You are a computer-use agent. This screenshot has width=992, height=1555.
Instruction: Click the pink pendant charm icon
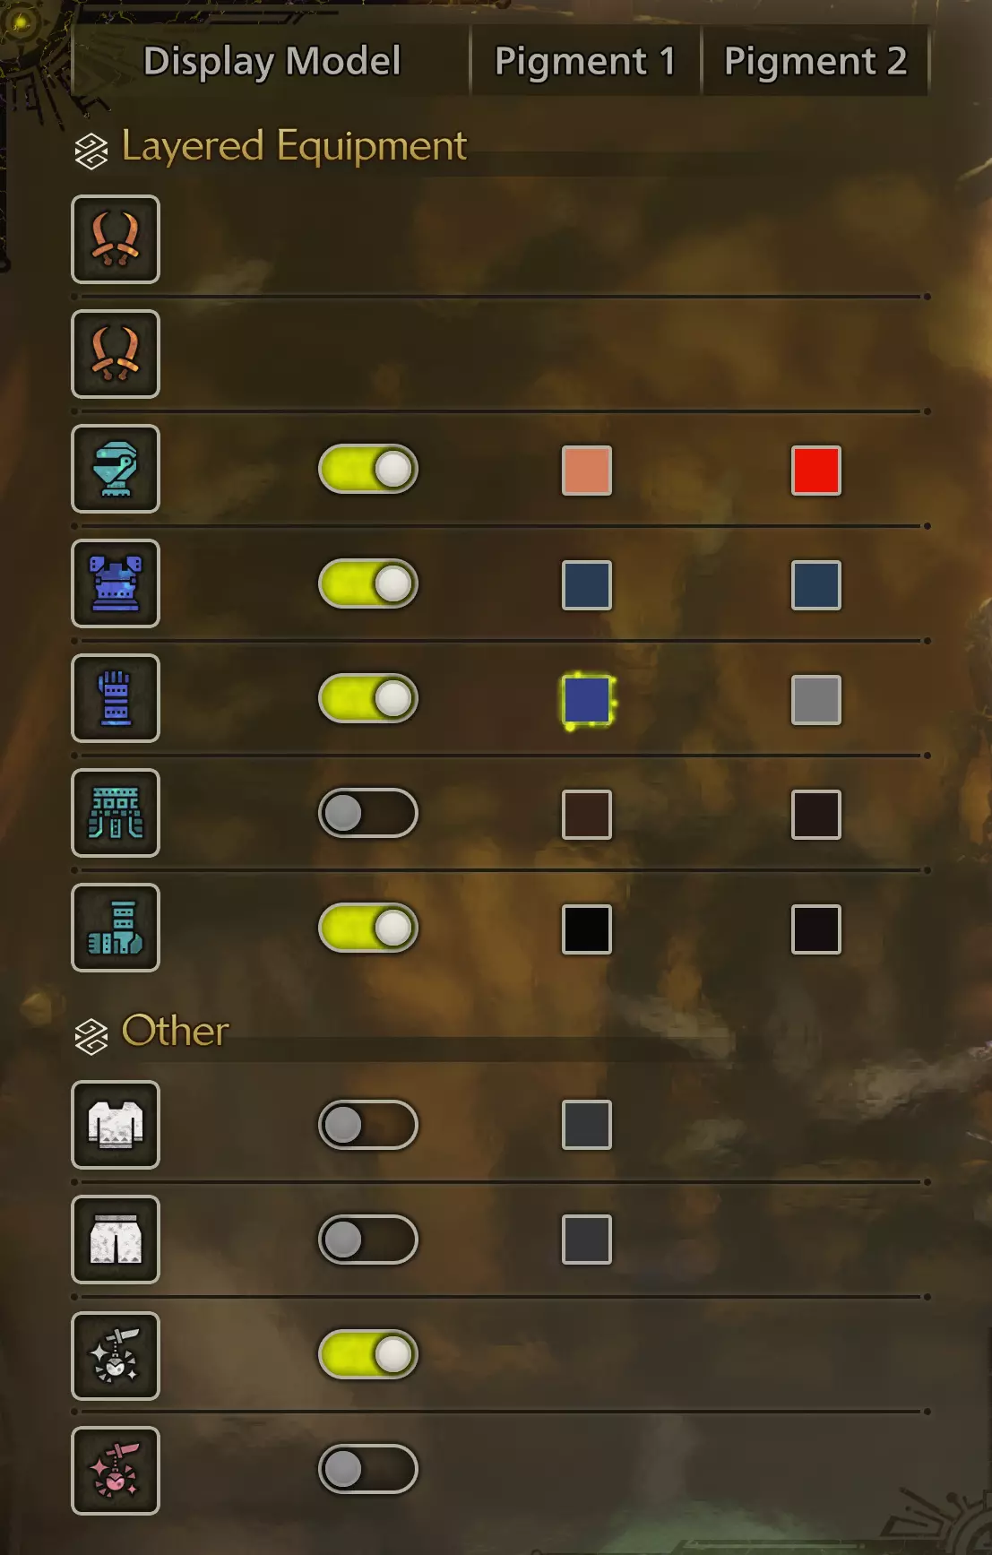pos(116,1471)
